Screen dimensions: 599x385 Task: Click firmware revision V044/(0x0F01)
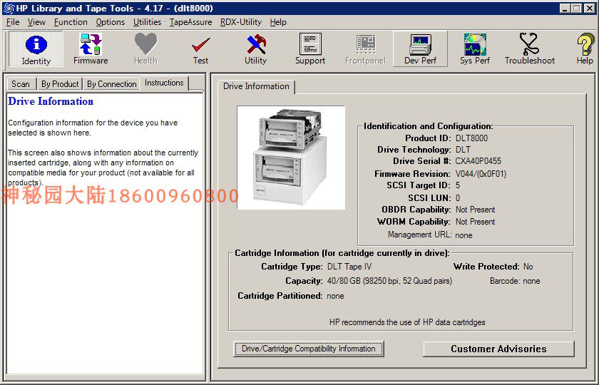click(481, 174)
